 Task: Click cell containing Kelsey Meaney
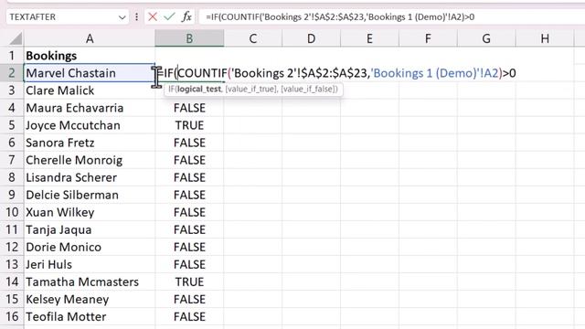tap(90, 299)
